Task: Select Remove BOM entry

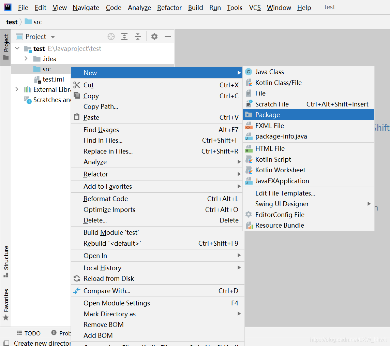Action: point(157,325)
